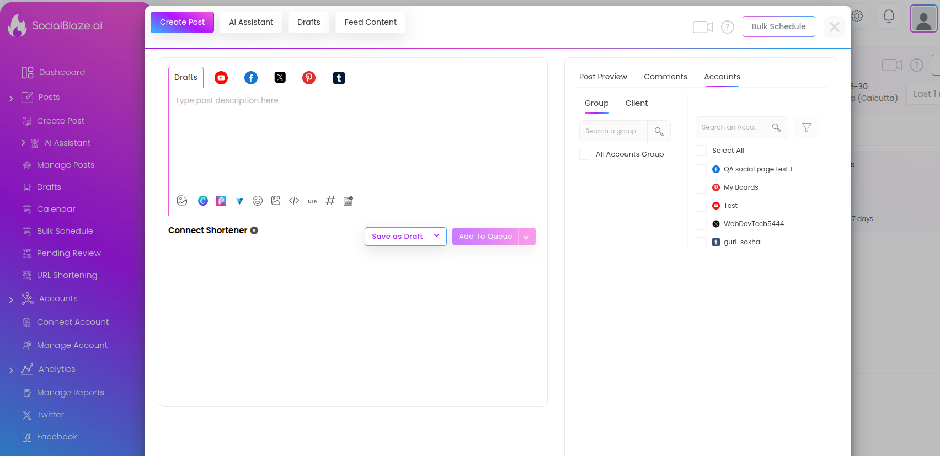Check the guri-sokhal account checkbox
This screenshot has width=940, height=456.
tap(701, 242)
